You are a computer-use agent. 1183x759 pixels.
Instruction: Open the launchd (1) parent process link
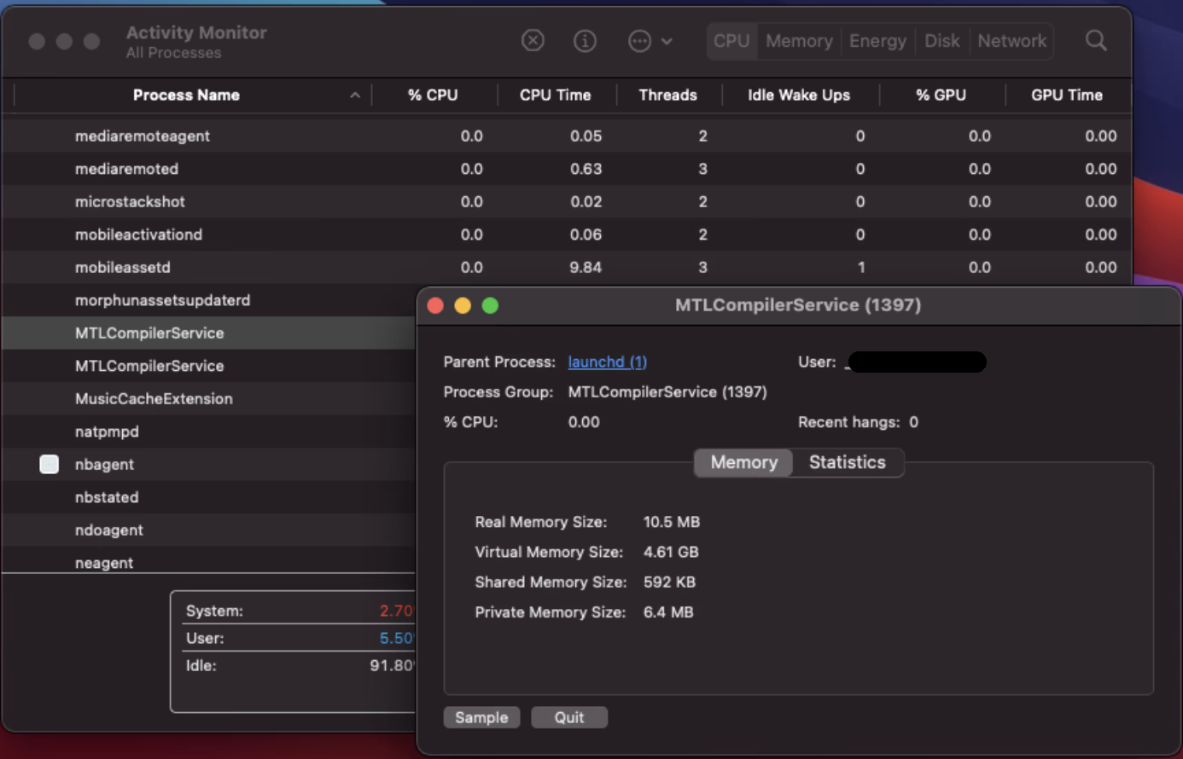click(x=607, y=362)
